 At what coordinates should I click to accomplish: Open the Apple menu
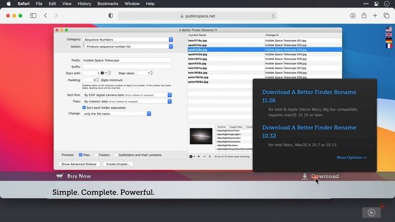tap(9, 4)
